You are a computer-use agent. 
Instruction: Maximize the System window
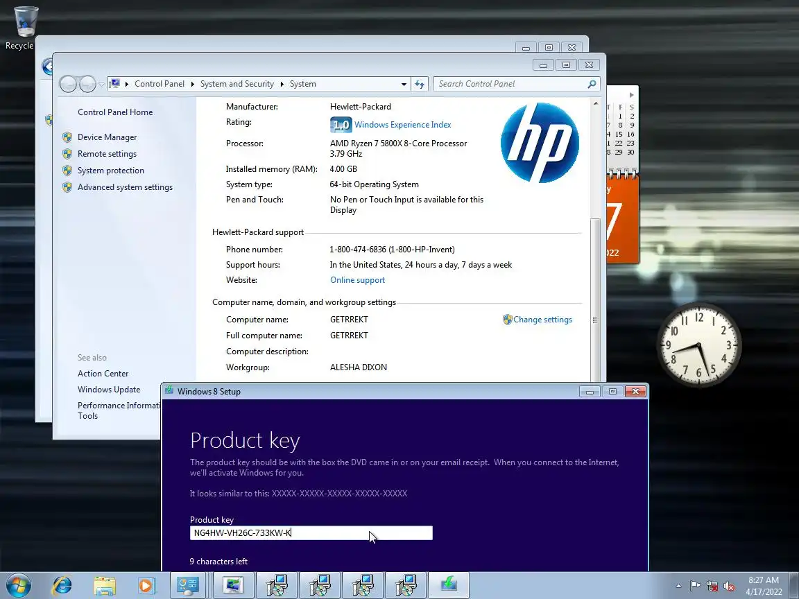point(566,64)
